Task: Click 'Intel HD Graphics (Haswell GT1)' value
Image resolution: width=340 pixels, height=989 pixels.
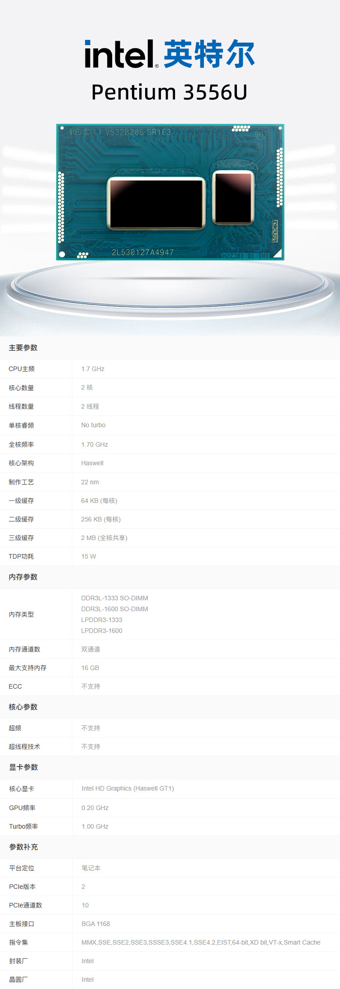Action: point(127,788)
